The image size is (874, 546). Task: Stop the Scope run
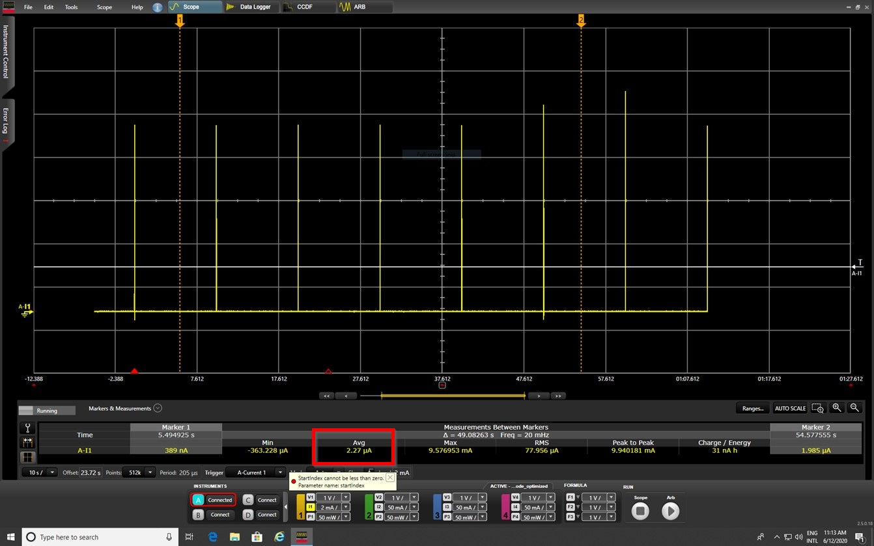pyautogui.click(x=640, y=512)
